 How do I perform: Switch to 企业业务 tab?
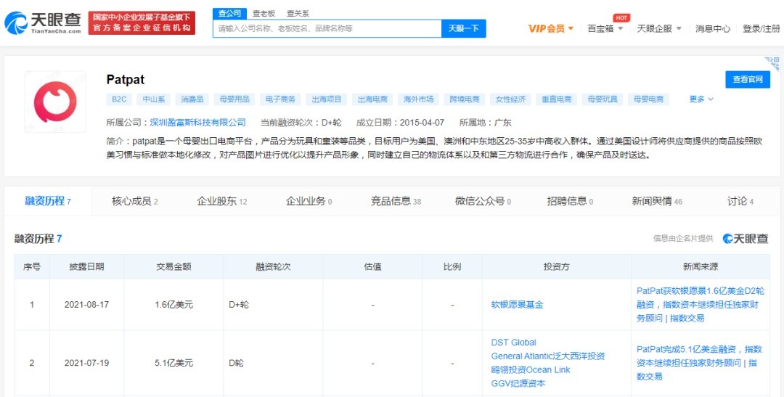coord(309,202)
